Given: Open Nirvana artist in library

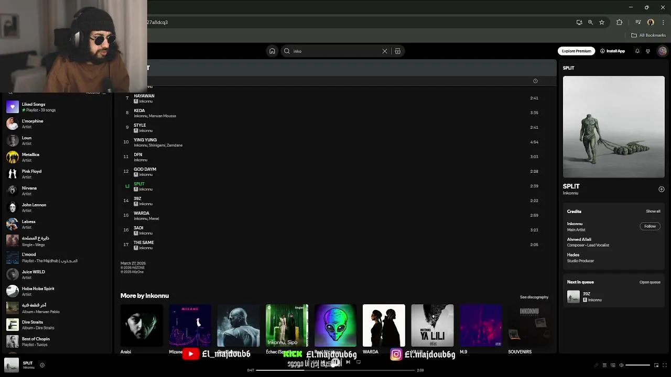Looking at the screenshot, I should coord(58,191).
